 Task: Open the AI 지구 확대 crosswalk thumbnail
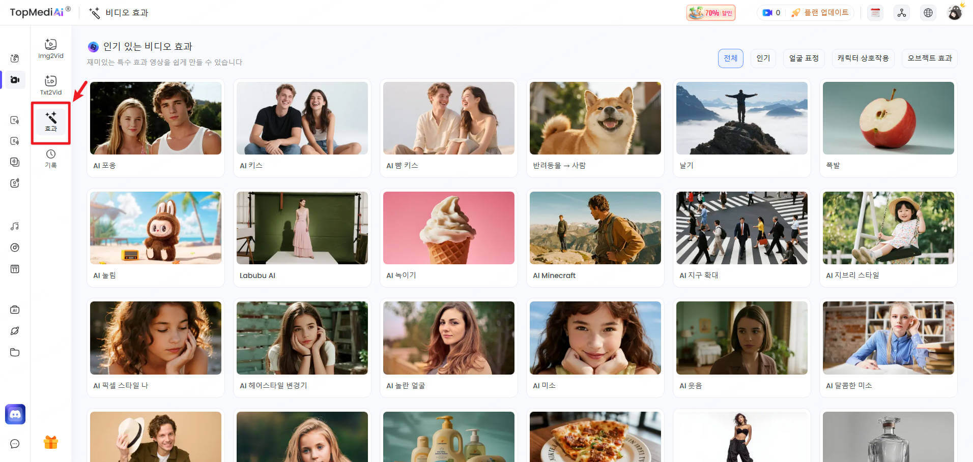(x=742, y=228)
